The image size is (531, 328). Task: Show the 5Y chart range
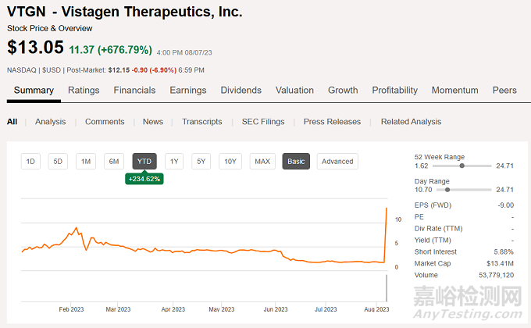point(201,162)
